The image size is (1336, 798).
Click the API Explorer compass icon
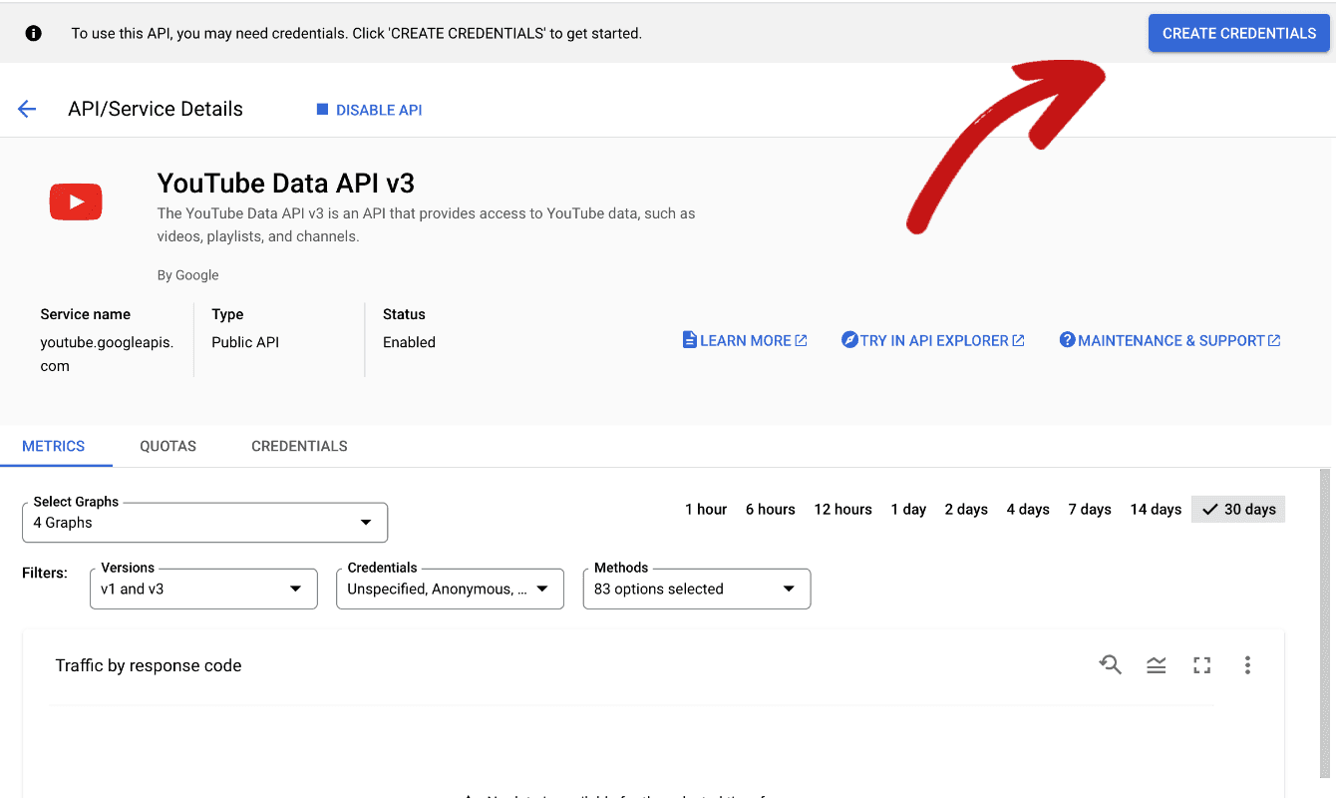pos(849,340)
